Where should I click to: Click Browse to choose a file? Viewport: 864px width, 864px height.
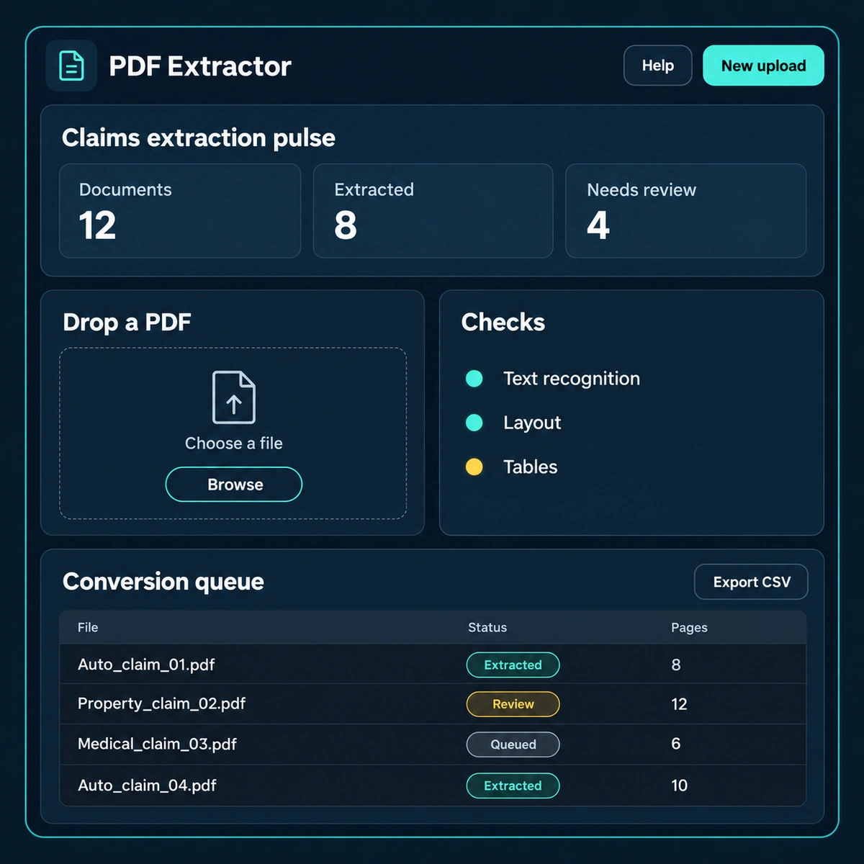234,485
